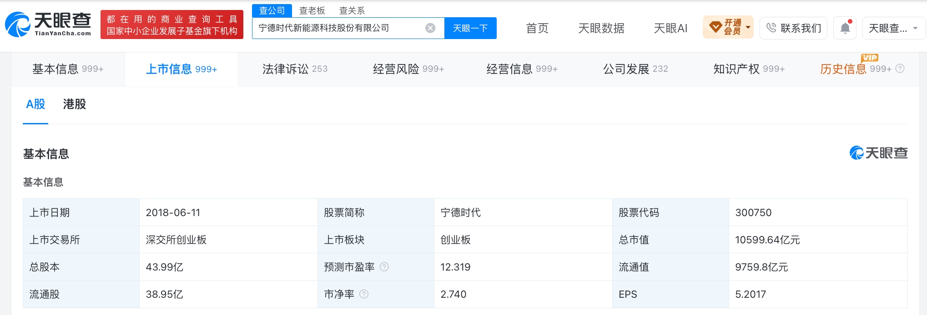Show the 市净率 help tooltip icon
The width and height of the screenshot is (927, 315).
364,294
